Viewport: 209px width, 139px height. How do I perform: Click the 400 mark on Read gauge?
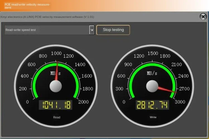coord(25,76)
